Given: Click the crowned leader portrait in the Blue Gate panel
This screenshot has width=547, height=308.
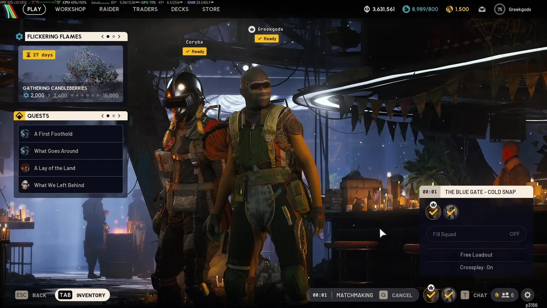Looking at the screenshot, I should click(x=433, y=211).
